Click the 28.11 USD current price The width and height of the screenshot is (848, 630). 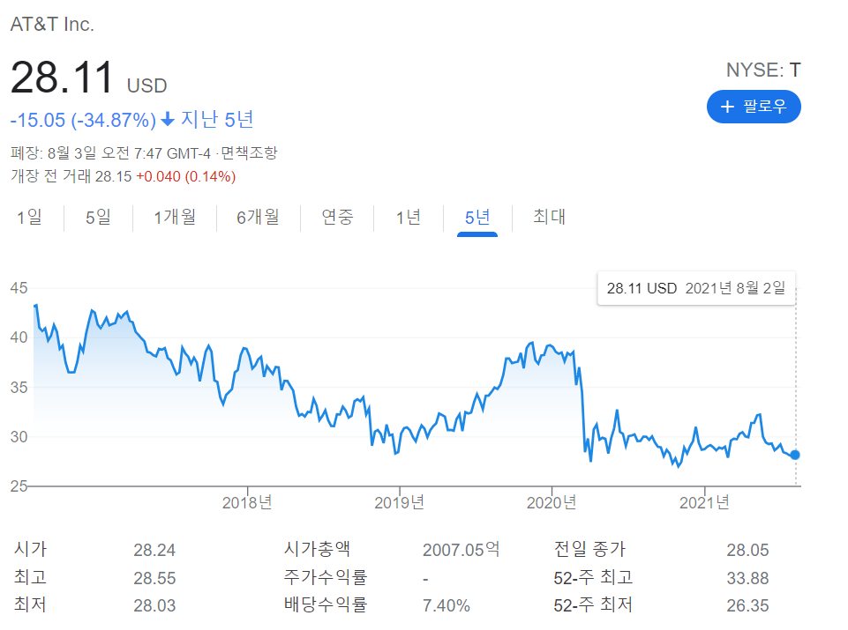pos(89,78)
